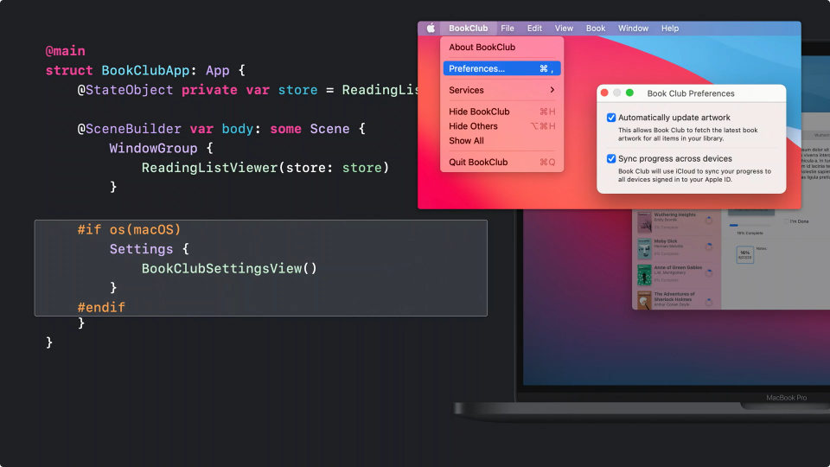The width and height of the screenshot is (830, 467).
Task: Click ReadingListViewer(store: store) code line
Action: click(x=265, y=168)
